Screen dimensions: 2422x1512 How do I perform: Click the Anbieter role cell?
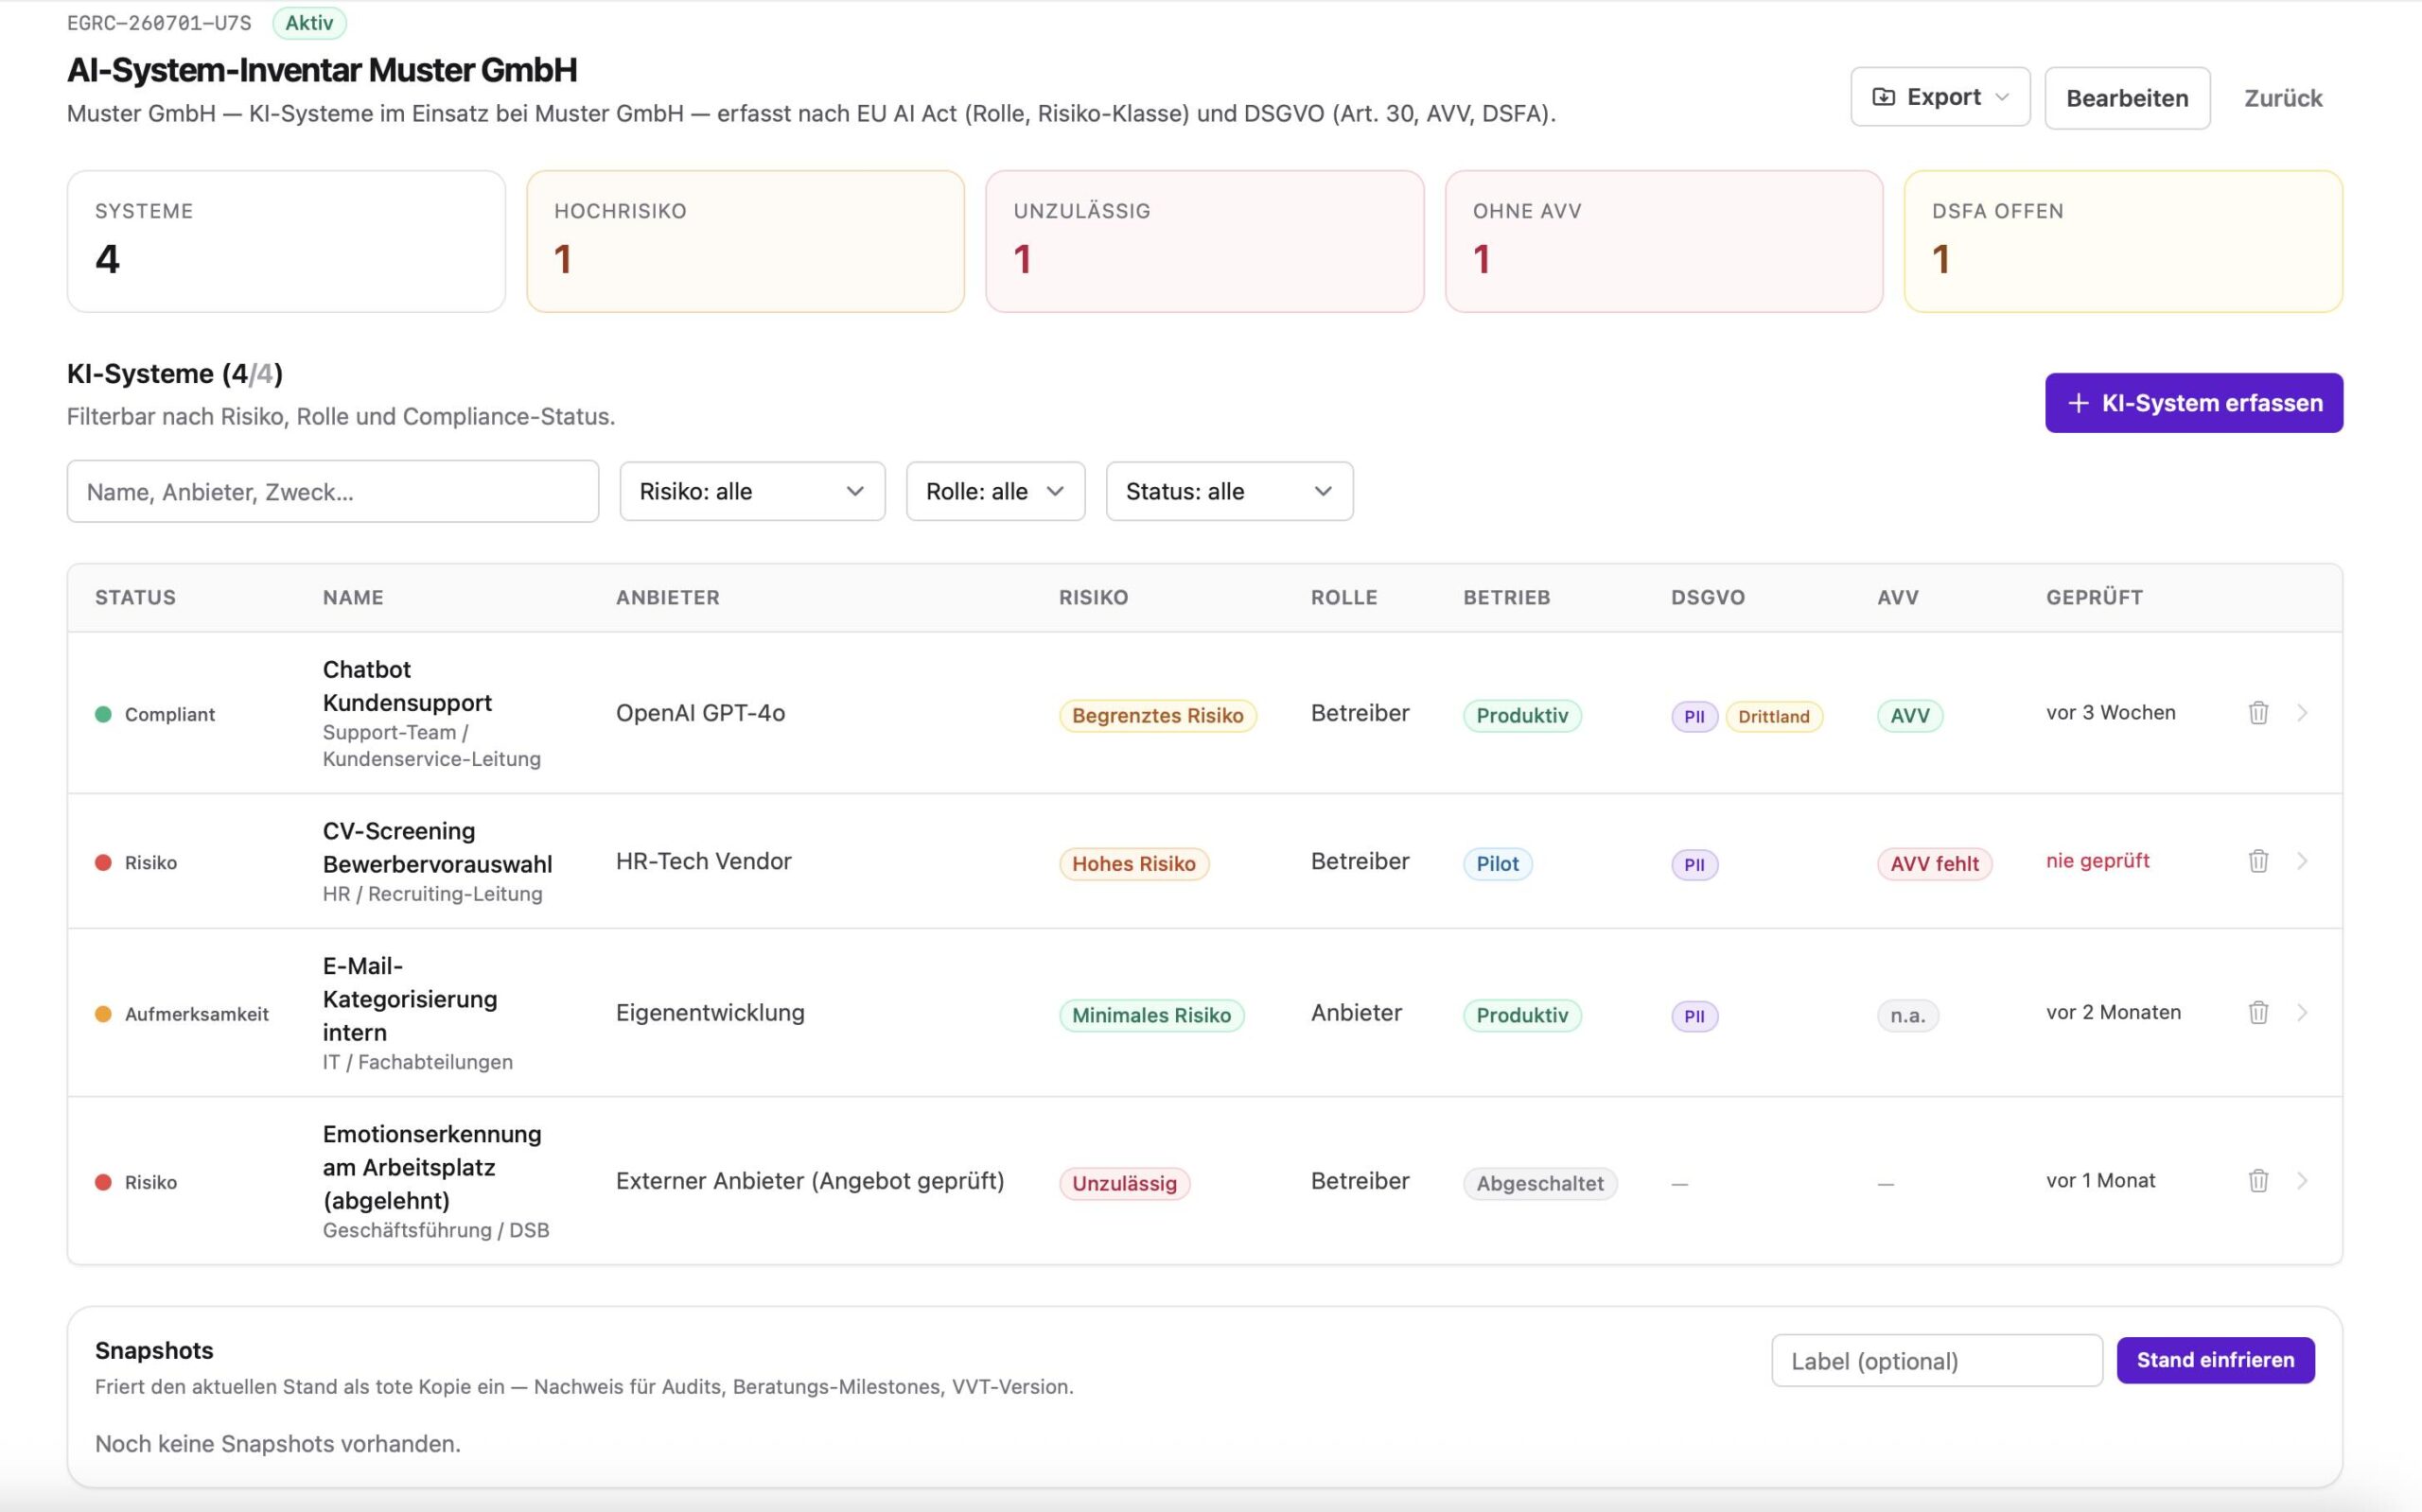pyautogui.click(x=1357, y=1012)
